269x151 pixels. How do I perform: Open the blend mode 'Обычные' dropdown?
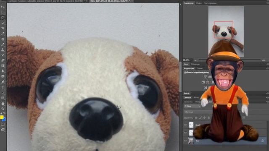[x=198, y=112]
